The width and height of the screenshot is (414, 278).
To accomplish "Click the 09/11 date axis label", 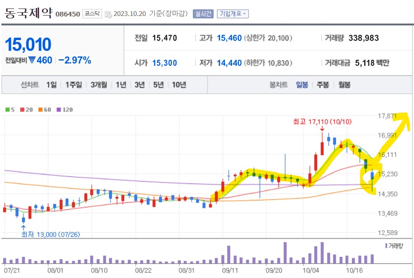I will pyautogui.click(x=230, y=270).
